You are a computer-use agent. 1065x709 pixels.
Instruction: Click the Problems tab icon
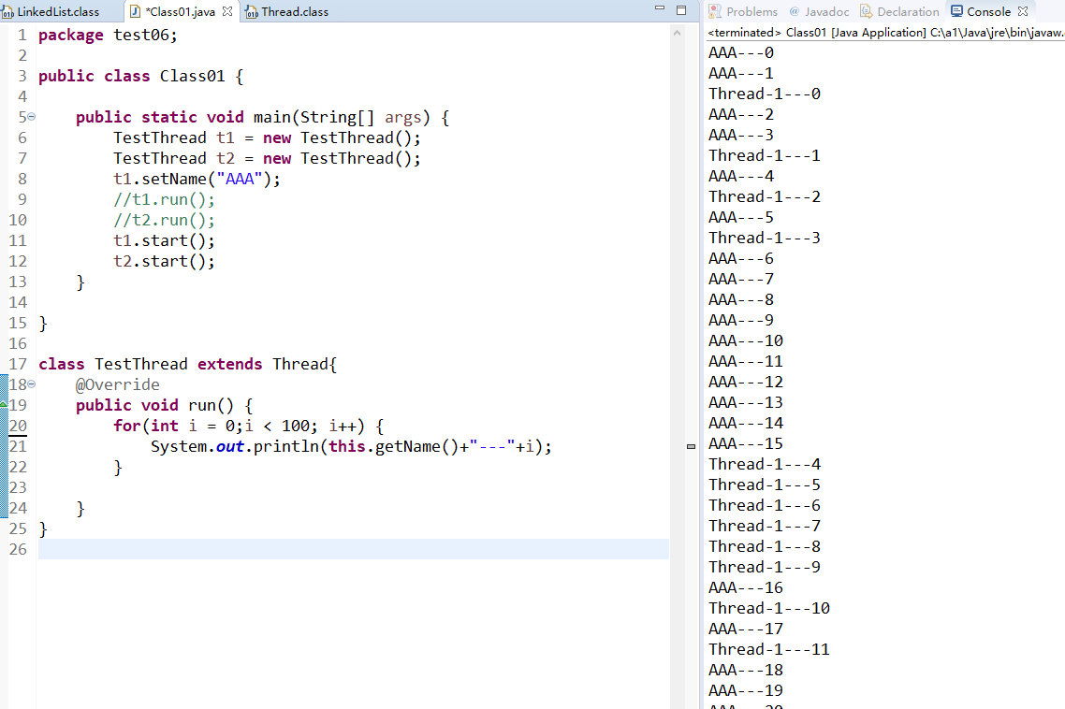pyautogui.click(x=715, y=11)
